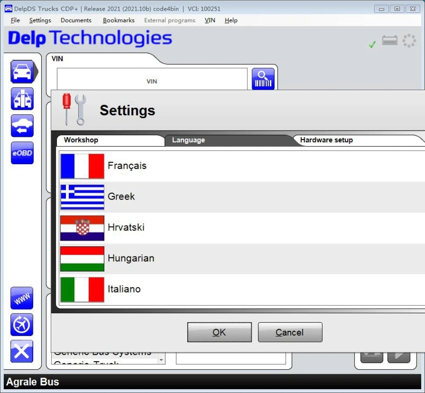The image size is (425, 393).
Task: Switch to the Workshop tab
Action: click(x=110, y=140)
